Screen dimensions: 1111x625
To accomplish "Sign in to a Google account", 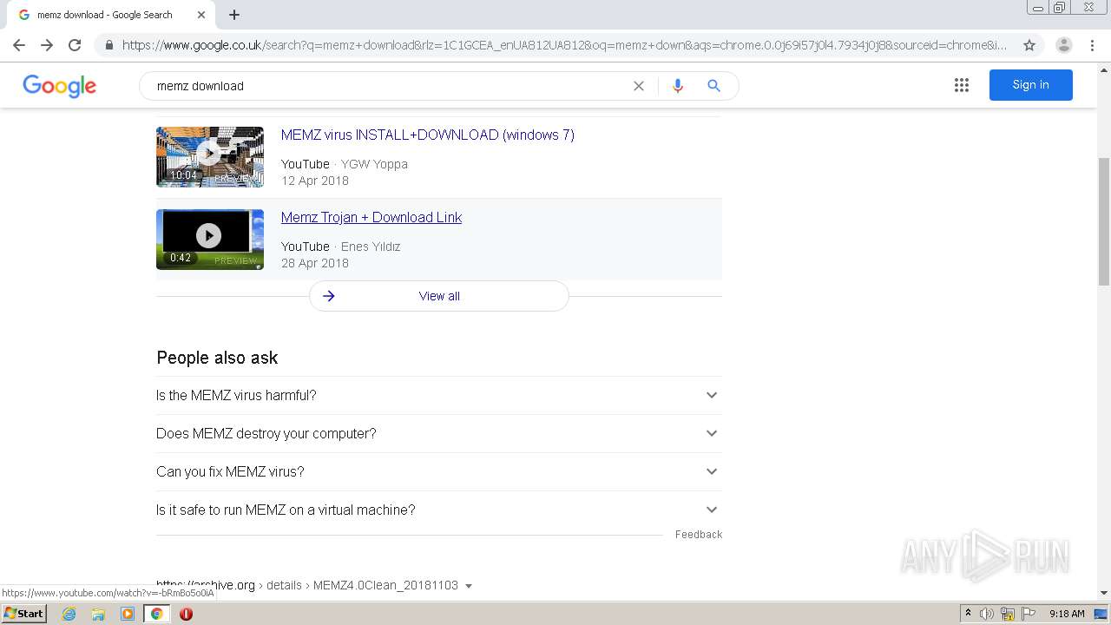I will [1031, 85].
